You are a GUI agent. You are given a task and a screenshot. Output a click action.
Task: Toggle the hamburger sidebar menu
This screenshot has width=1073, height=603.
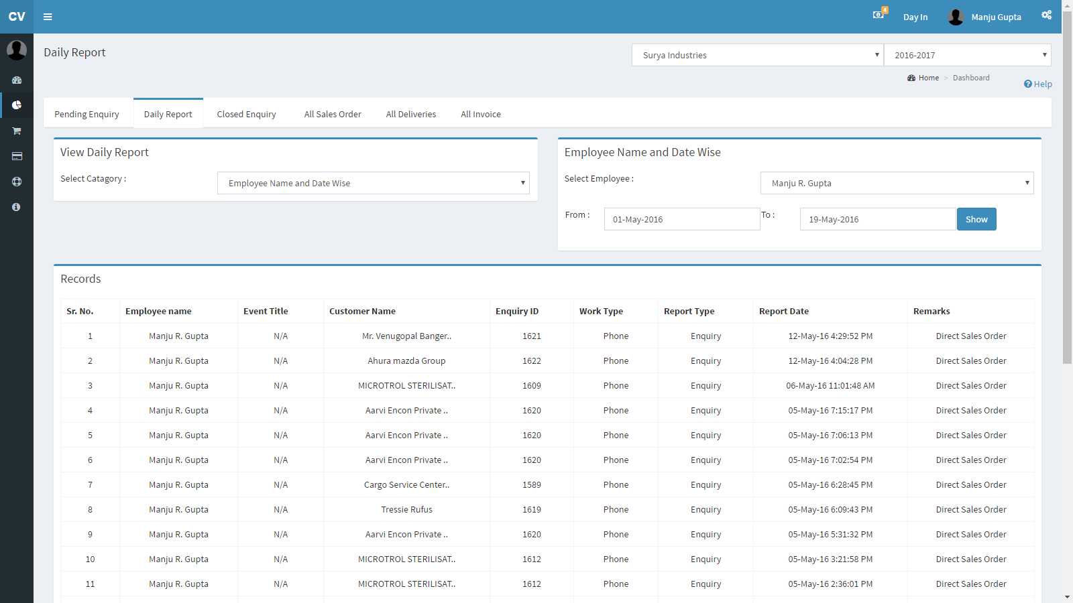[48, 17]
